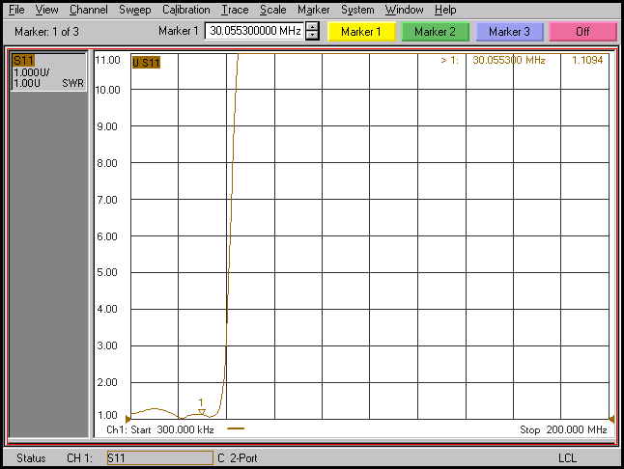This screenshot has height=469, width=624.
Task: Select the S11 trace label in the plot
Action: tap(146, 63)
